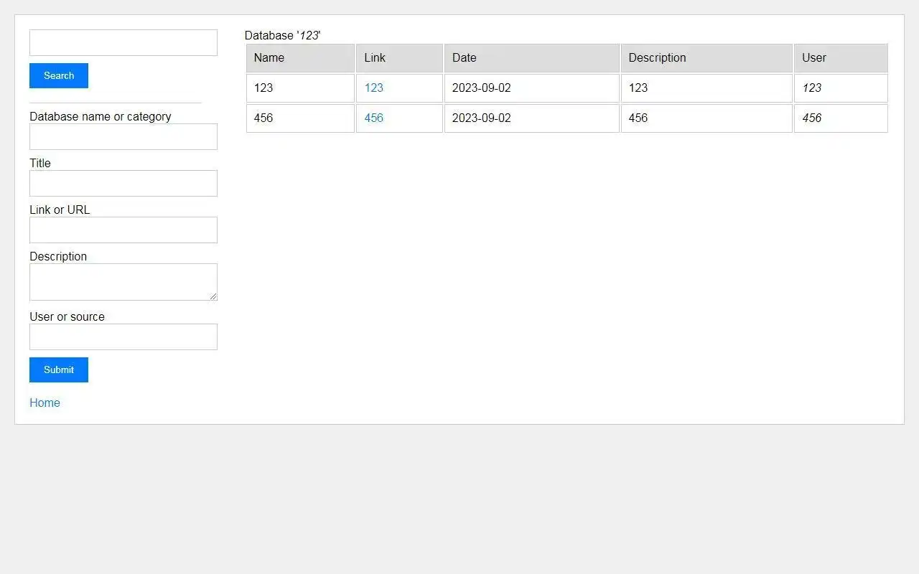This screenshot has height=574, width=919.
Task: Grab the Description textarea resize handle
Action: [213, 296]
